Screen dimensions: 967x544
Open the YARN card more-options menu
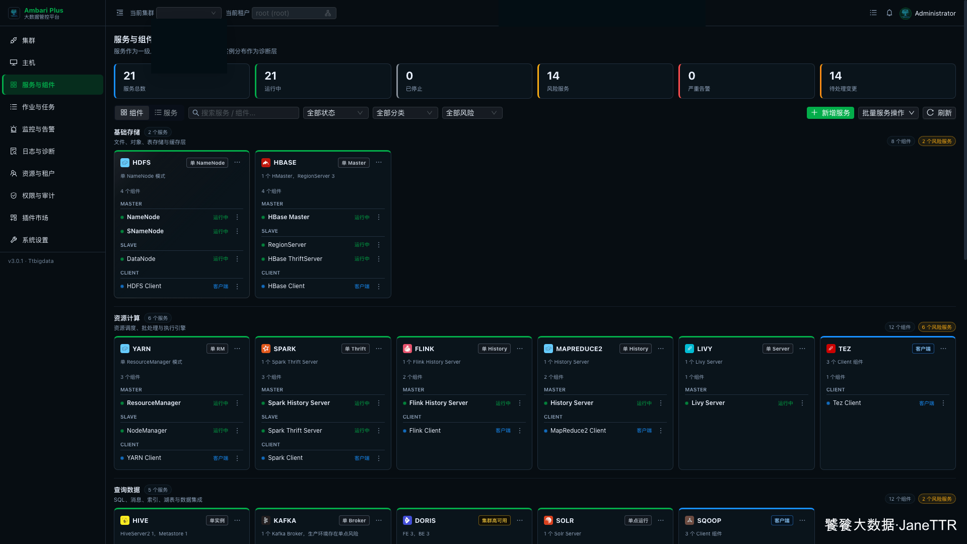pyautogui.click(x=237, y=349)
